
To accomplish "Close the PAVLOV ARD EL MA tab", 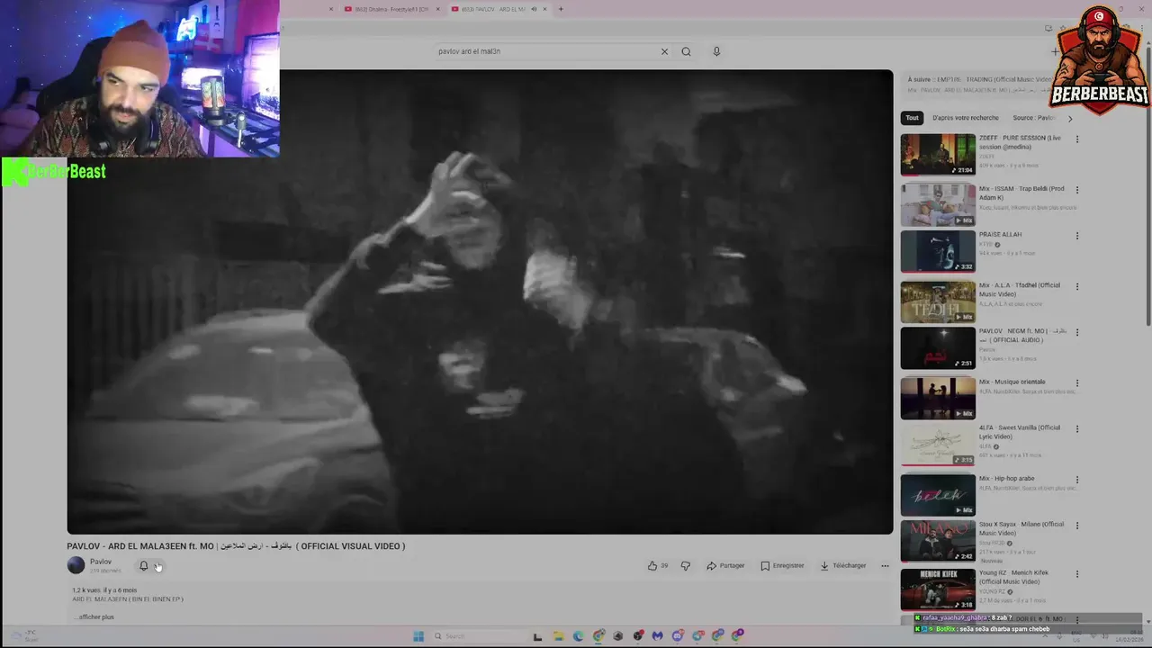I will (x=545, y=9).
